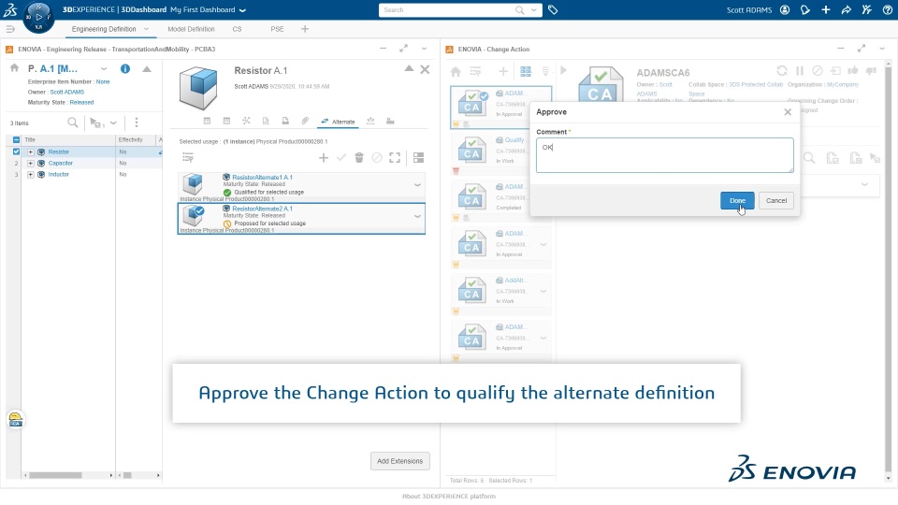Open the Scott ADAMS user profile icon

(785, 9)
